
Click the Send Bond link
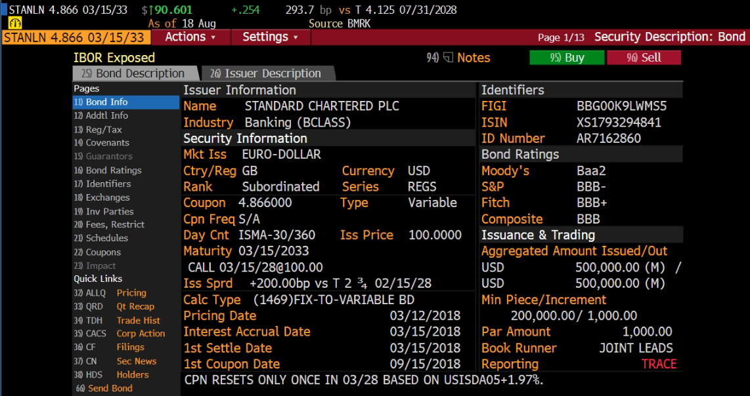click(104, 389)
